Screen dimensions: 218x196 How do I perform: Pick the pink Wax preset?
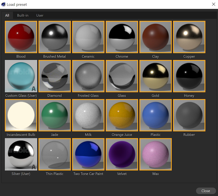(155, 155)
